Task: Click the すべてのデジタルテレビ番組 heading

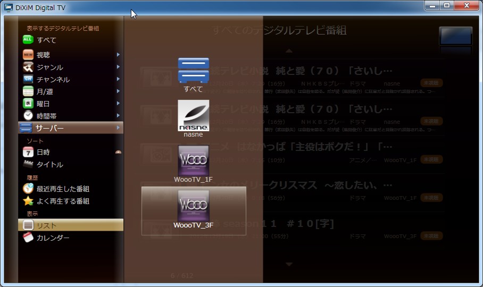Action: point(279,30)
